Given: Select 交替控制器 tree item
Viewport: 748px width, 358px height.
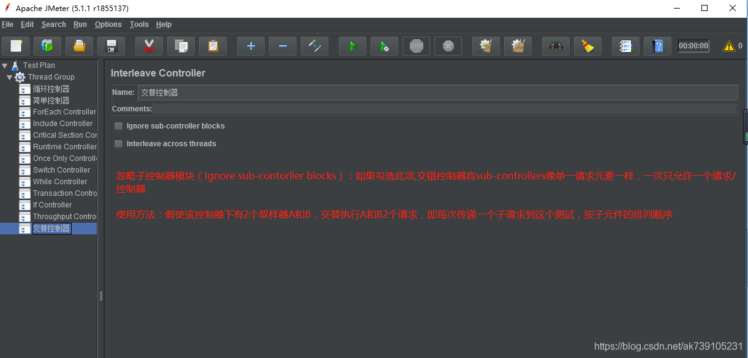Looking at the screenshot, I should pyautogui.click(x=51, y=228).
